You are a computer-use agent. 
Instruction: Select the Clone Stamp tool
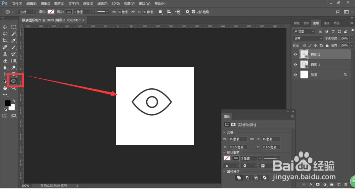5,54
